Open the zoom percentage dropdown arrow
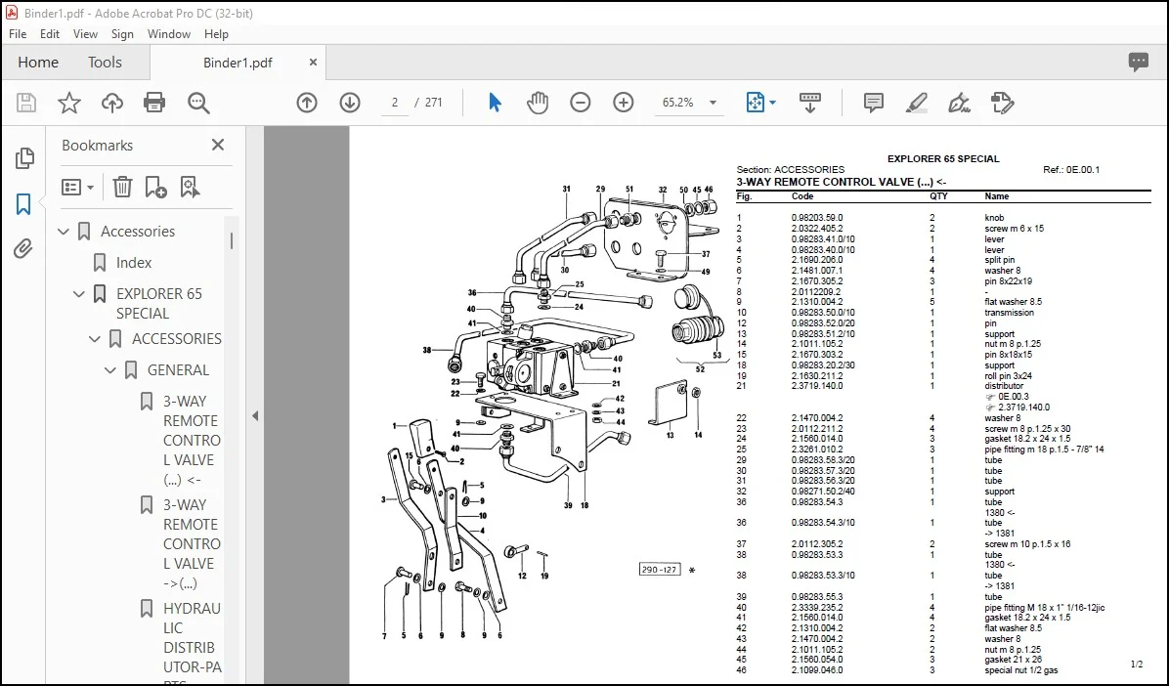 pos(713,103)
